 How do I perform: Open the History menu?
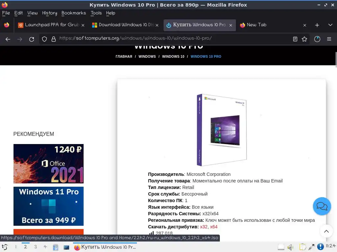point(50,13)
